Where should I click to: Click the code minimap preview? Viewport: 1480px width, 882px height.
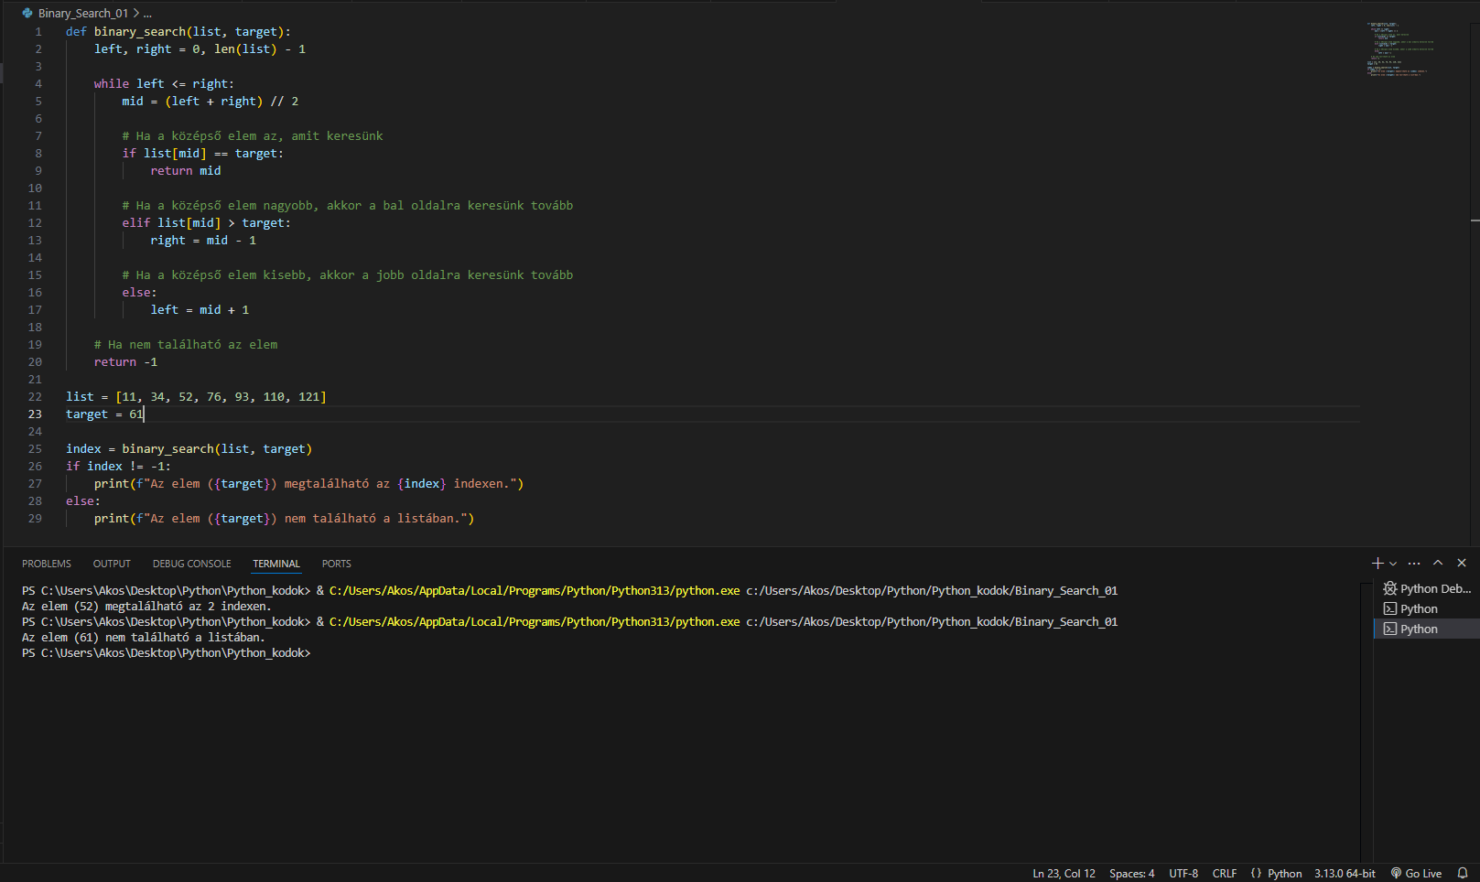1400,49
